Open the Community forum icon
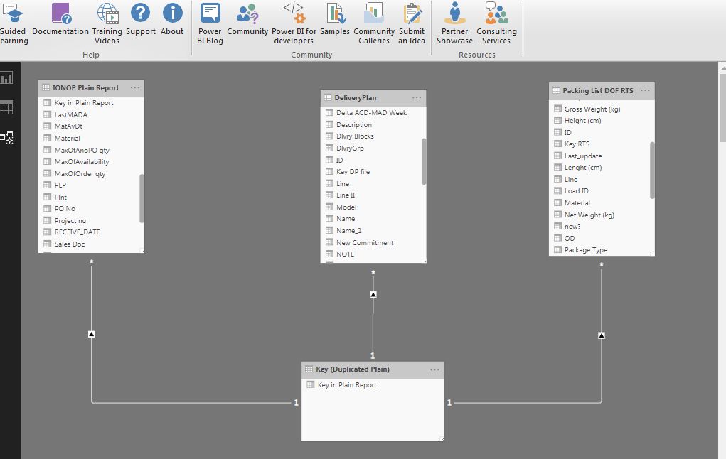This screenshot has height=459, width=726. click(x=247, y=13)
